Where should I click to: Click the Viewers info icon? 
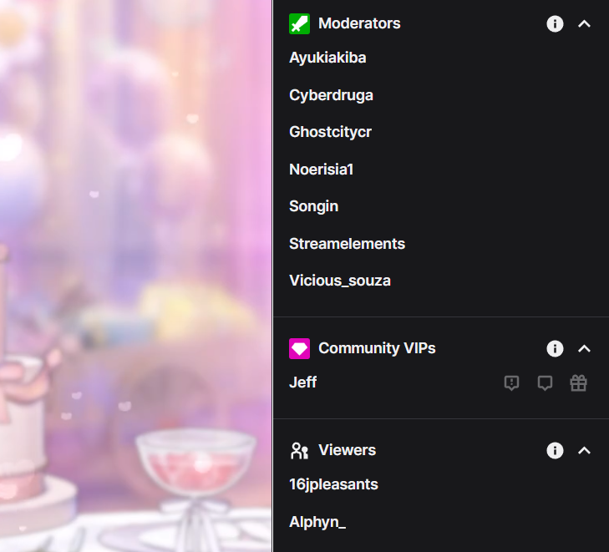coord(555,450)
